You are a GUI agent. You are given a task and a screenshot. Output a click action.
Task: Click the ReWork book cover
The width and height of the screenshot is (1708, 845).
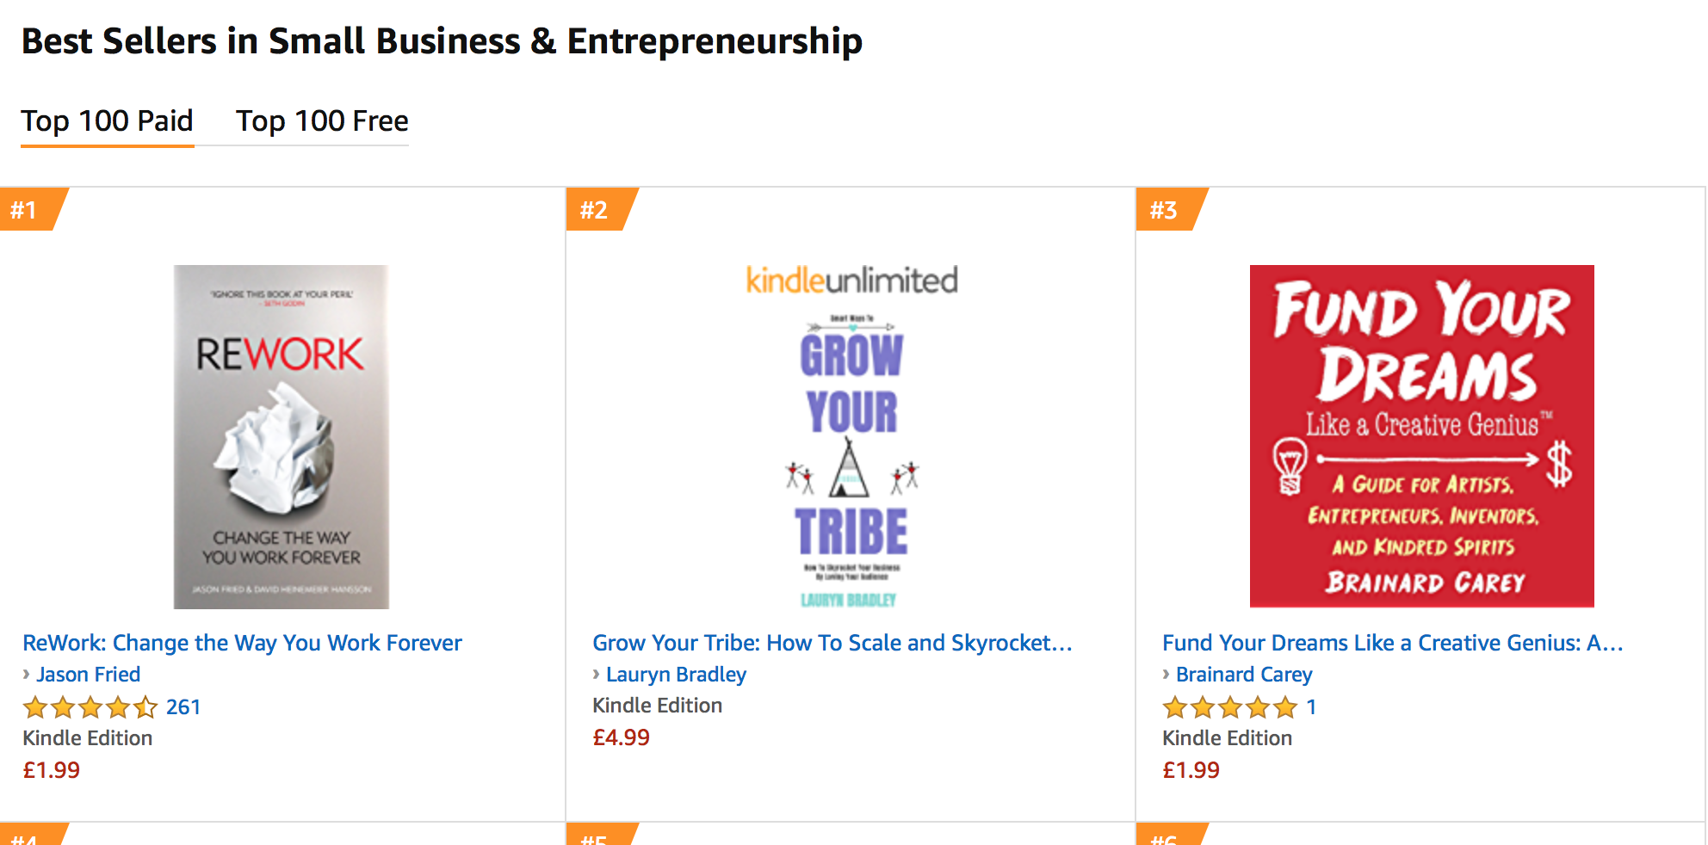pyautogui.click(x=282, y=437)
